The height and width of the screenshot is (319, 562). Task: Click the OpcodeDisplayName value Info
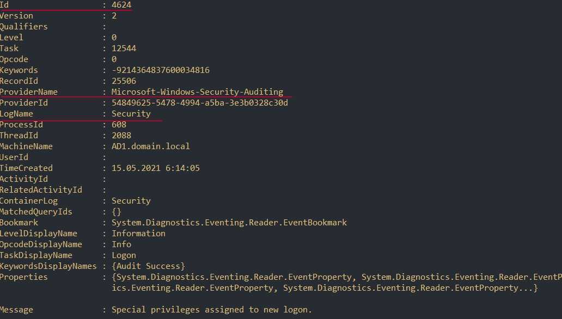click(x=121, y=244)
